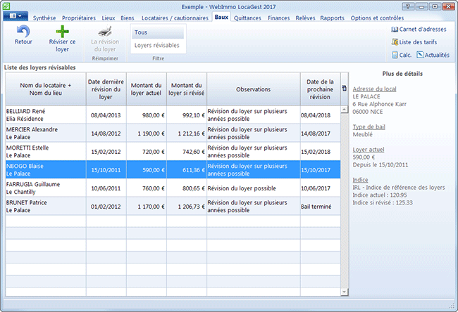Click the Excel icon in title bar
Image resolution: width=458 pixels, height=312 pixels.
(x=7, y=5)
